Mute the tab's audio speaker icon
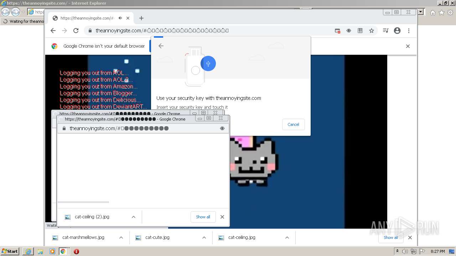 tap(120, 18)
